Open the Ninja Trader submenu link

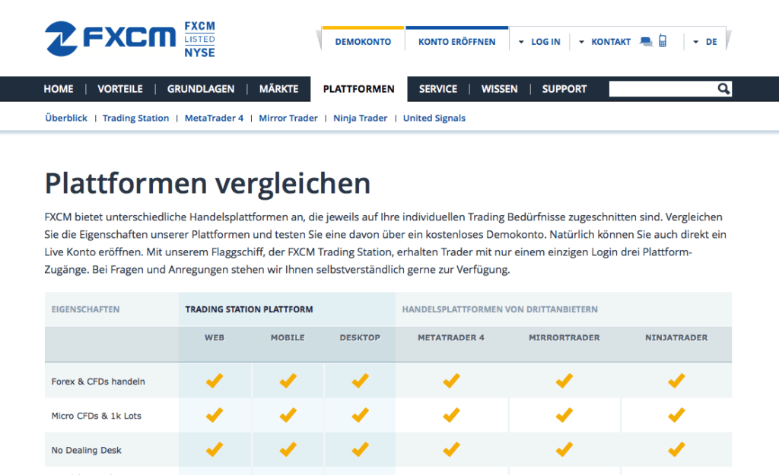[360, 118]
